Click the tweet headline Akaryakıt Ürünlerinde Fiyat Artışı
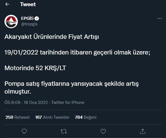Screen dimensions: 166x138 coord(52,37)
